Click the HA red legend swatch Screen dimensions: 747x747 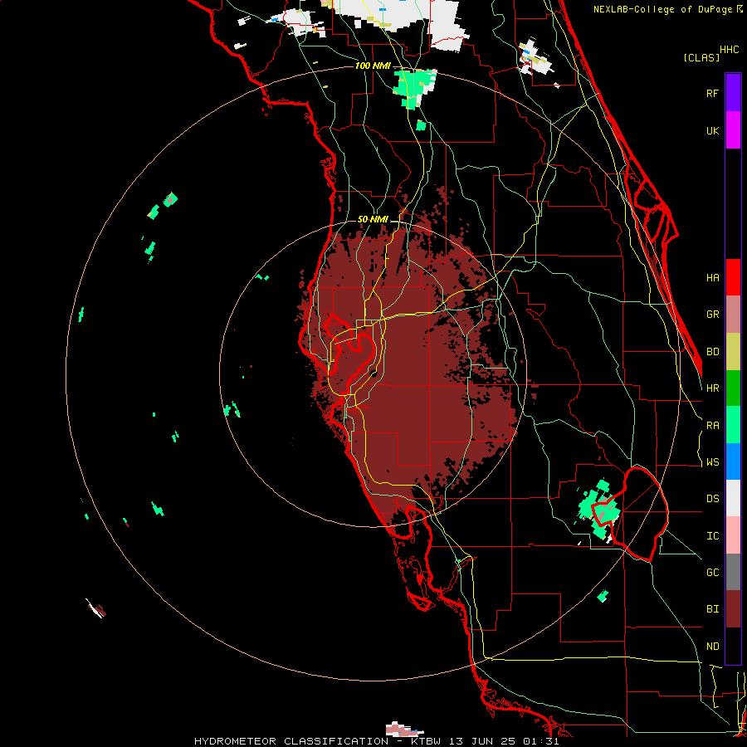click(733, 277)
